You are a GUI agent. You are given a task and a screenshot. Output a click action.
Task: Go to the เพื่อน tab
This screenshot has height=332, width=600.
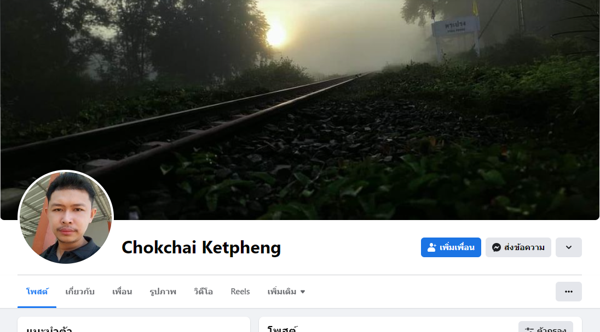pyautogui.click(x=122, y=292)
